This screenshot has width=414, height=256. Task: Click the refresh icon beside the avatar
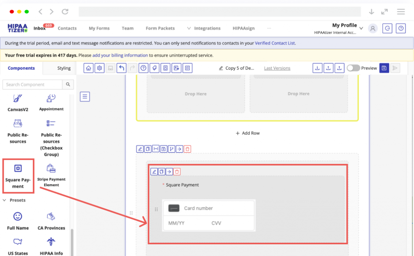(387, 28)
